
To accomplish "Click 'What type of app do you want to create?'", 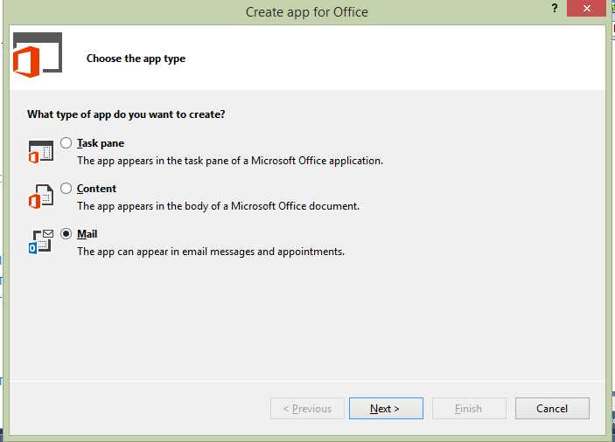I will pyautogui.click(x=126, y=114).
